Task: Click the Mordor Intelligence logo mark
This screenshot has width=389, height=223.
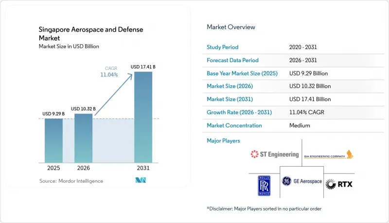Action: [141, 180]
